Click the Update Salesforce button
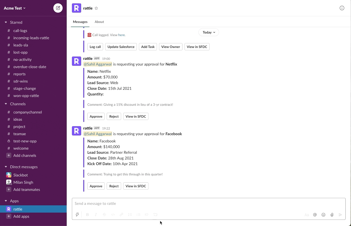Screen dimensions: 351x226 (121, 47)
